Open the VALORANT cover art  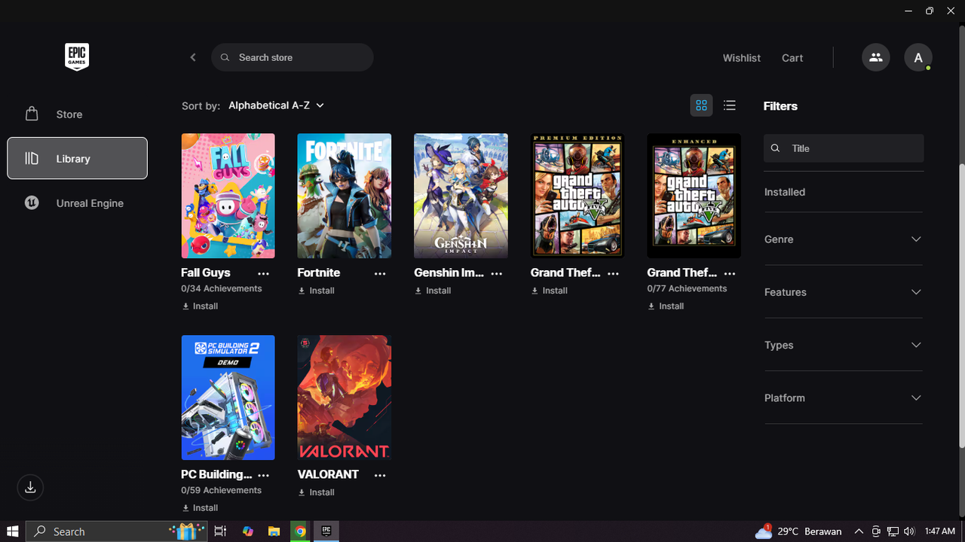click(x=345, y=397)
